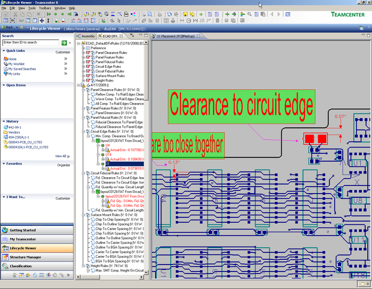Expand the Preference tree node

tap(83, 48)
